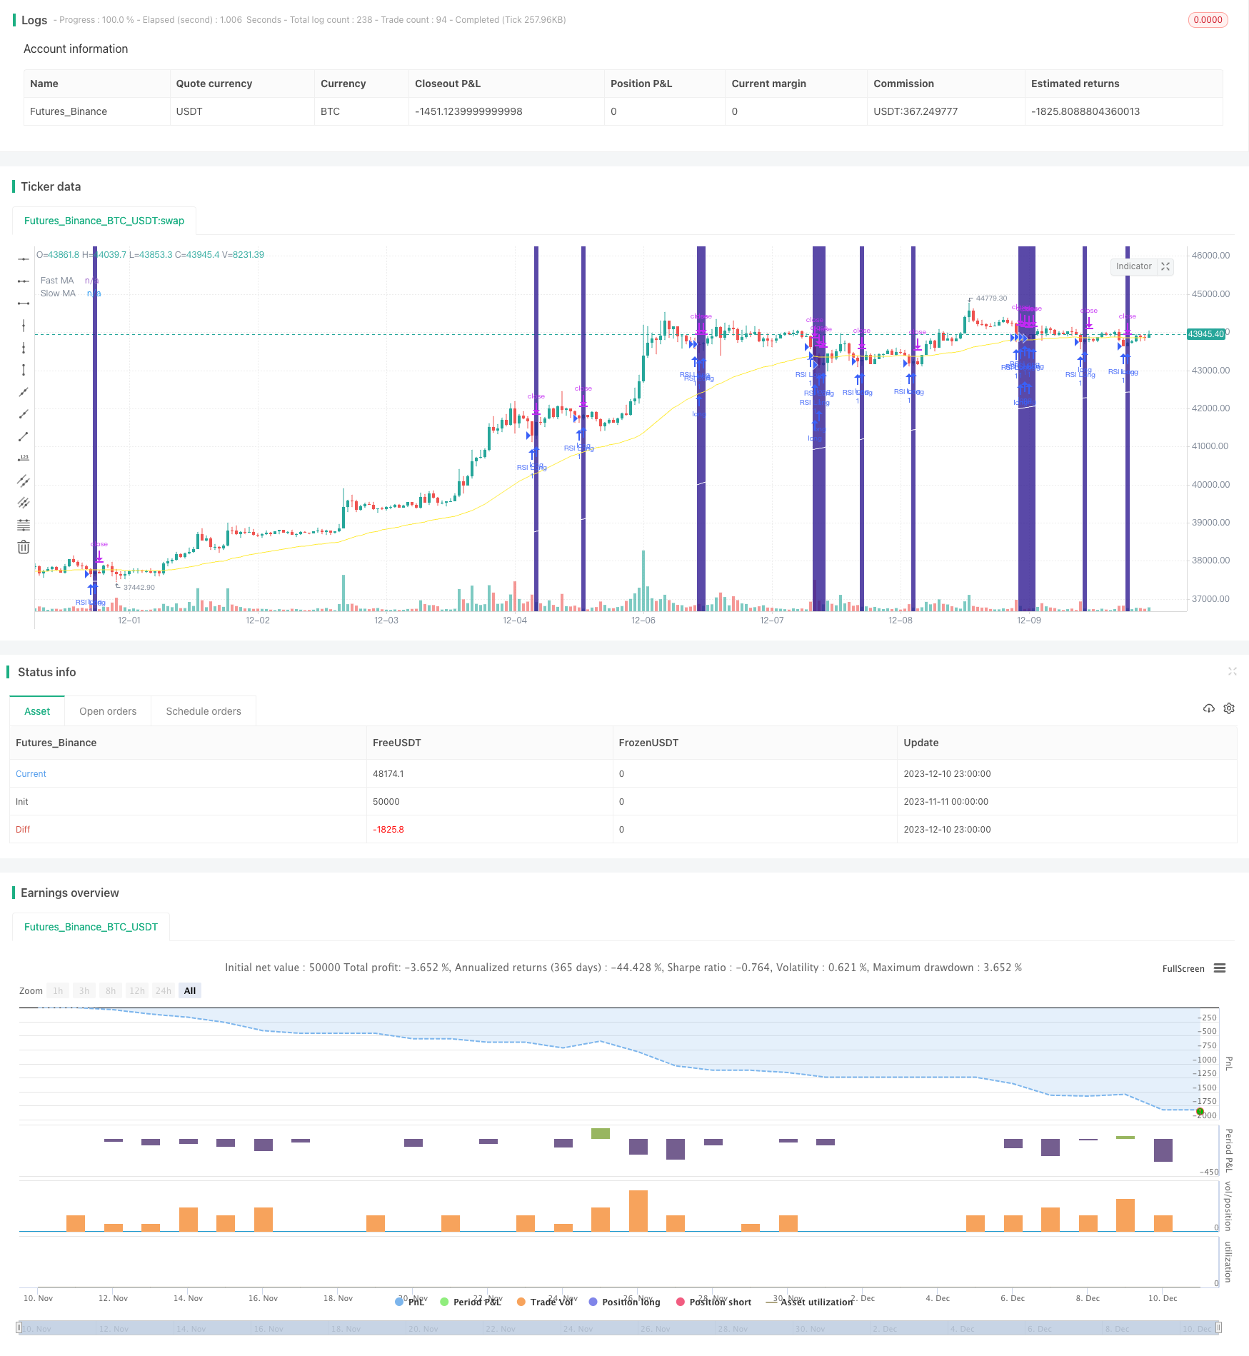This screenshot has width=1249, height=1356.
Task: Open the Indicator panel button
Action: pos(1134,266)
